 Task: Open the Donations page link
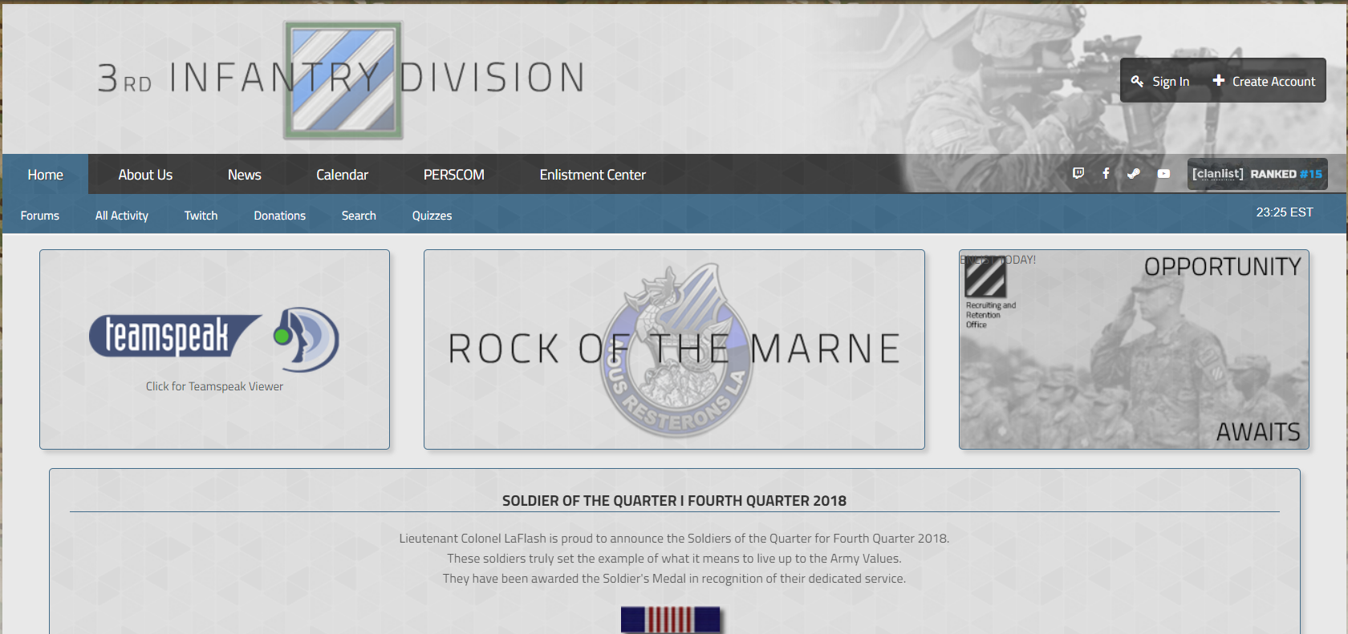point(279,216)
